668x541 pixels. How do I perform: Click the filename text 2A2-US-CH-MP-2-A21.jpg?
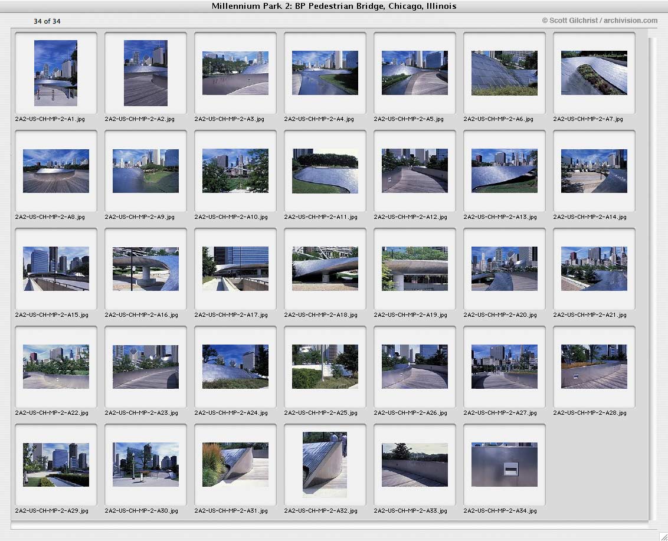point(590,315)
